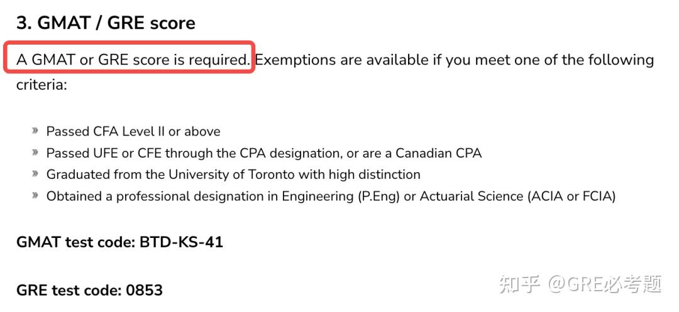Viewport: 679px width, 312px height.
Task: Click the "GMAT test code:" label
Action: (74, 242)
